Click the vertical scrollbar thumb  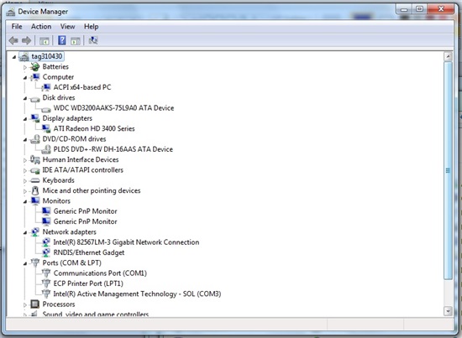pos(448,170)
